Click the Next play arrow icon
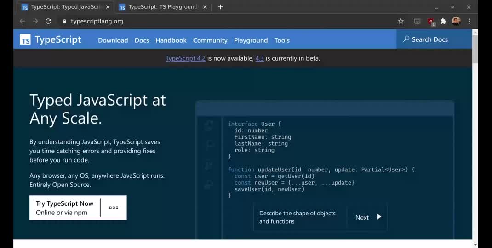 coord(379,217)
